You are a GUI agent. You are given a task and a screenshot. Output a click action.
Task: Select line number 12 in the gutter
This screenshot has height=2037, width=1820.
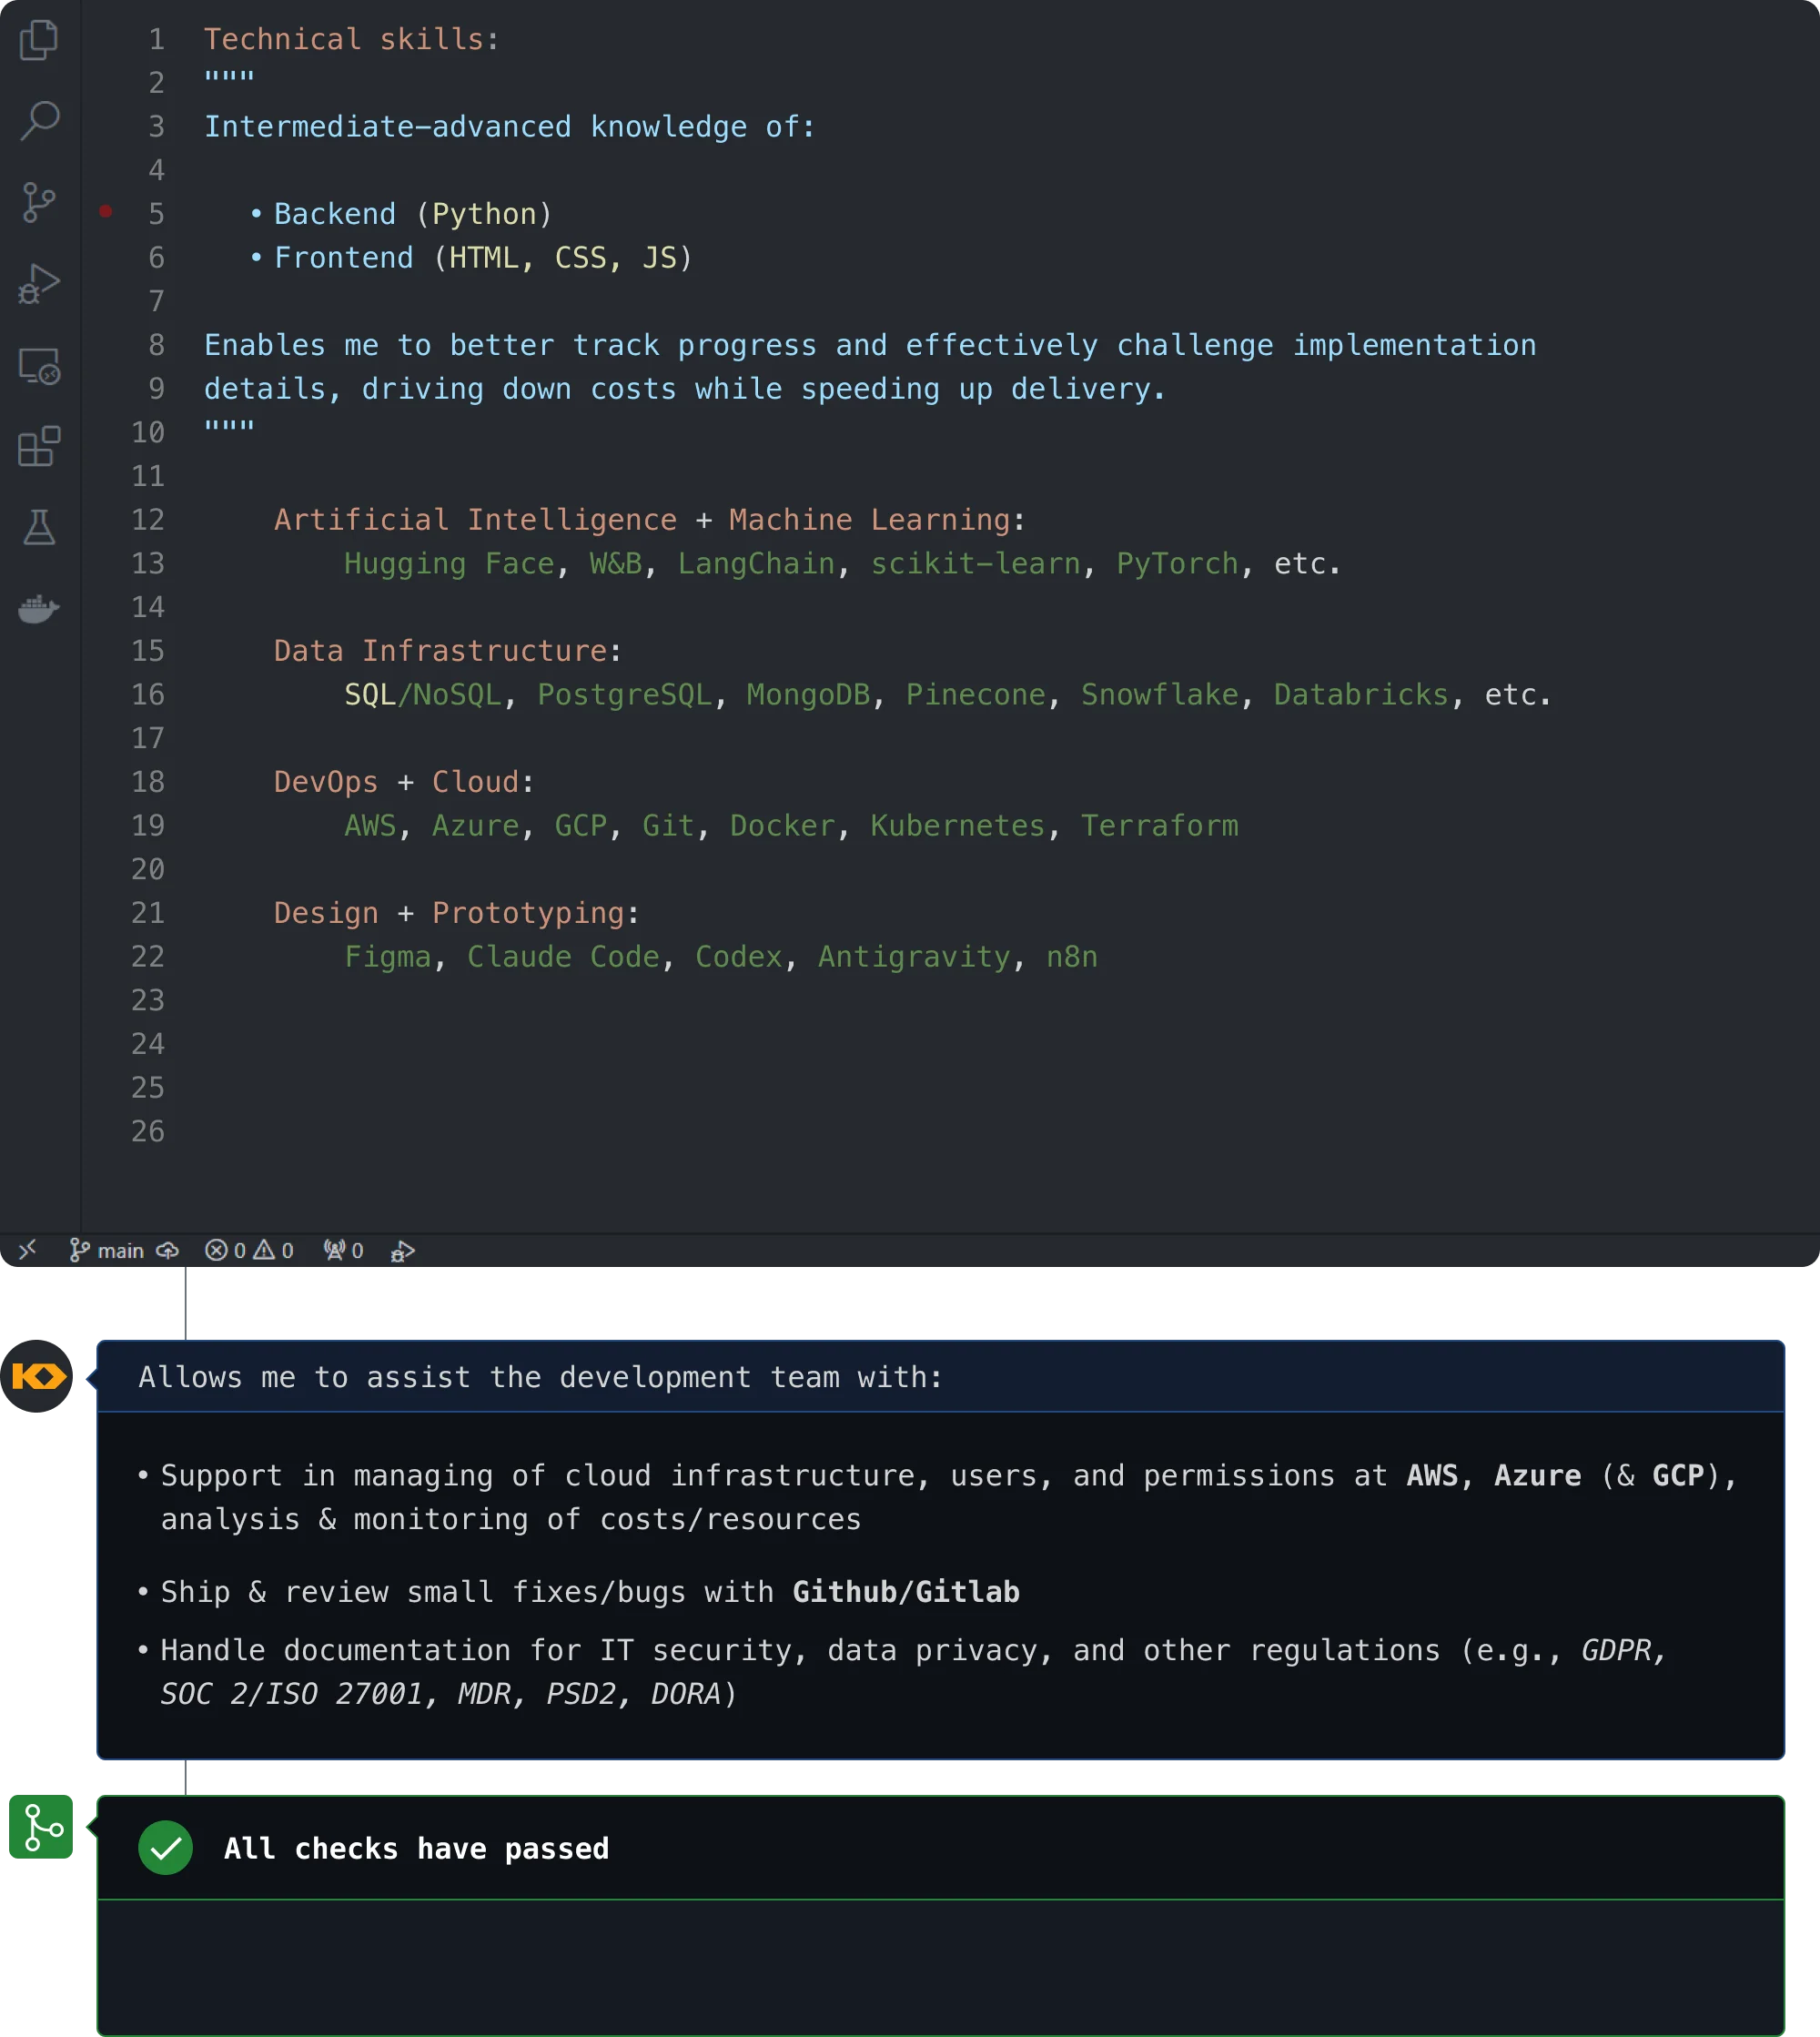pyautogui.click(x=147, y=519)
